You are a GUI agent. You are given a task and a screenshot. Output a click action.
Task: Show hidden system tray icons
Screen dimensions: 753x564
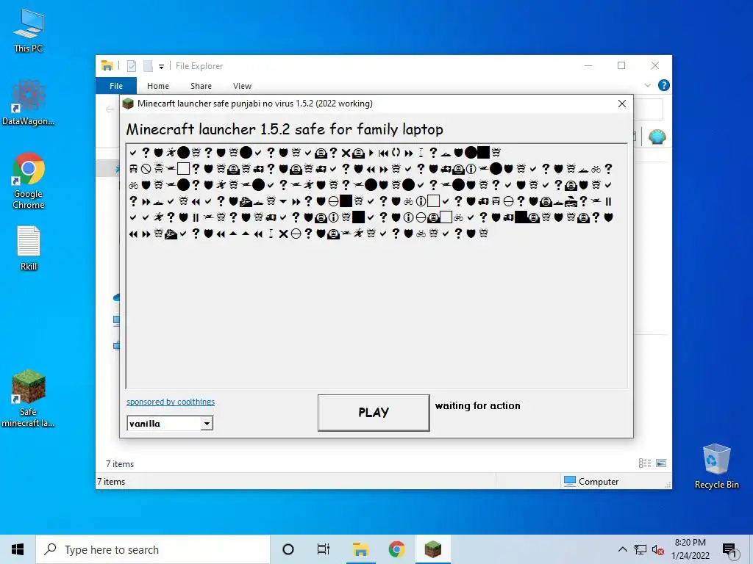click(622, 549)
